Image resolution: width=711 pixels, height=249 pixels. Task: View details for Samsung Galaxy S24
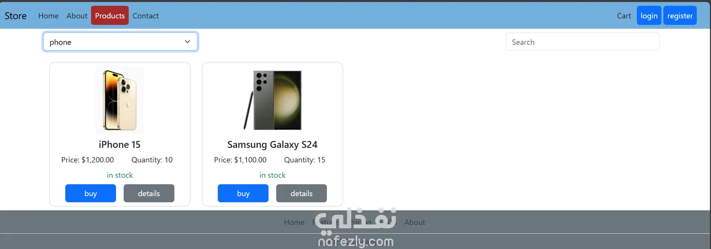[x=302, y=193]
